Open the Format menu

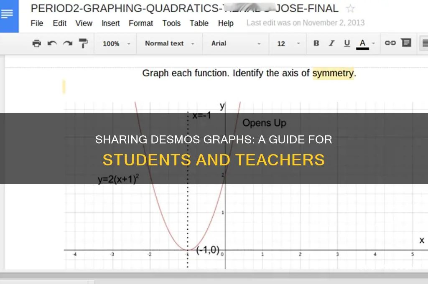click(x=140, y=23)
